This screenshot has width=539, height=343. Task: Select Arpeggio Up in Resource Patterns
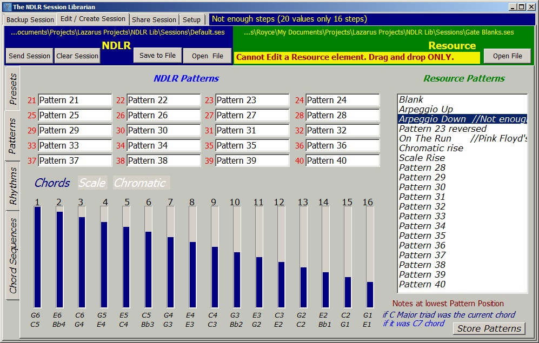pyautogui.click(x=426, y=109)
